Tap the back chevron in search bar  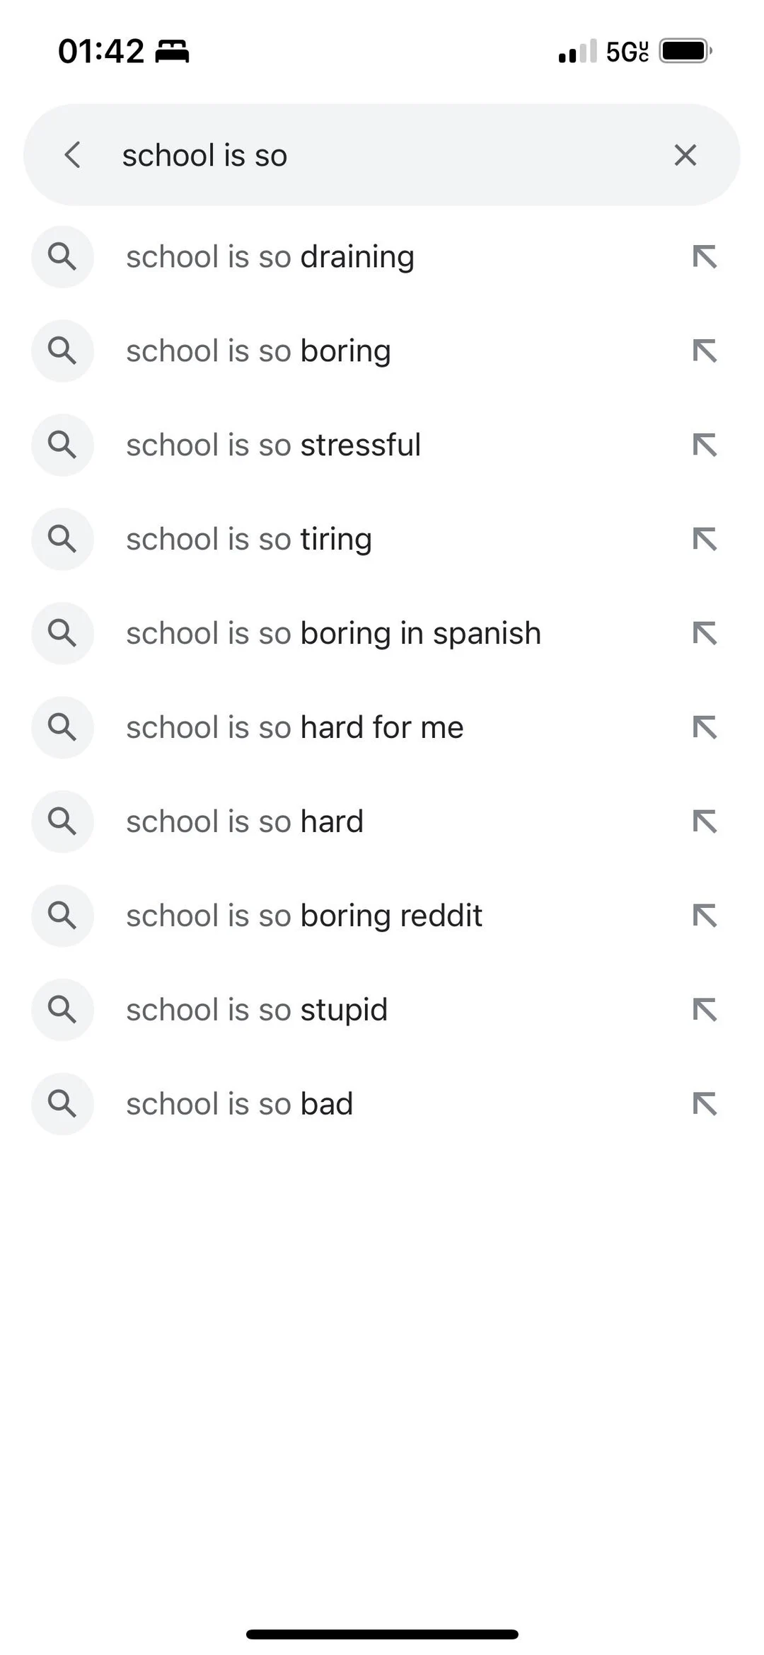(73, 155)
